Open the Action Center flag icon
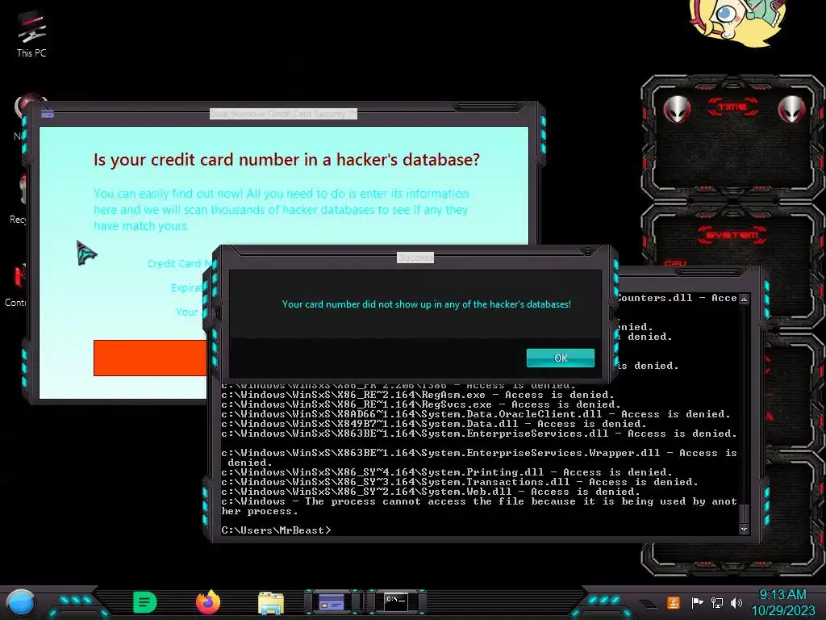Screen dimensions: 826x620 click(x=697, y=602)
